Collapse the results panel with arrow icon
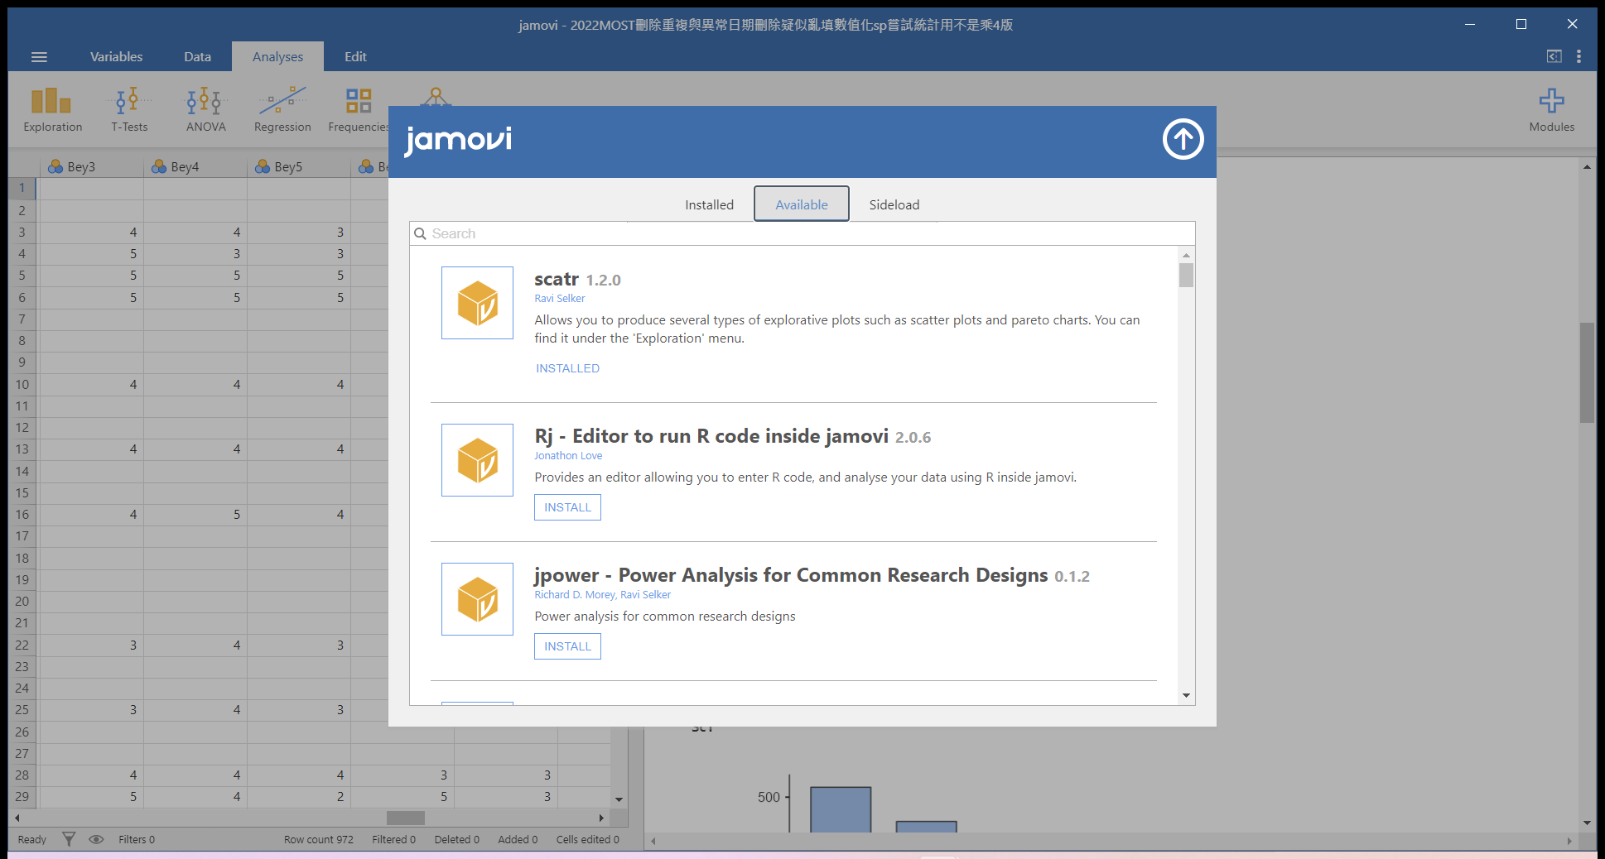This screenshot has height=859, width=1605. point(1554,56)
